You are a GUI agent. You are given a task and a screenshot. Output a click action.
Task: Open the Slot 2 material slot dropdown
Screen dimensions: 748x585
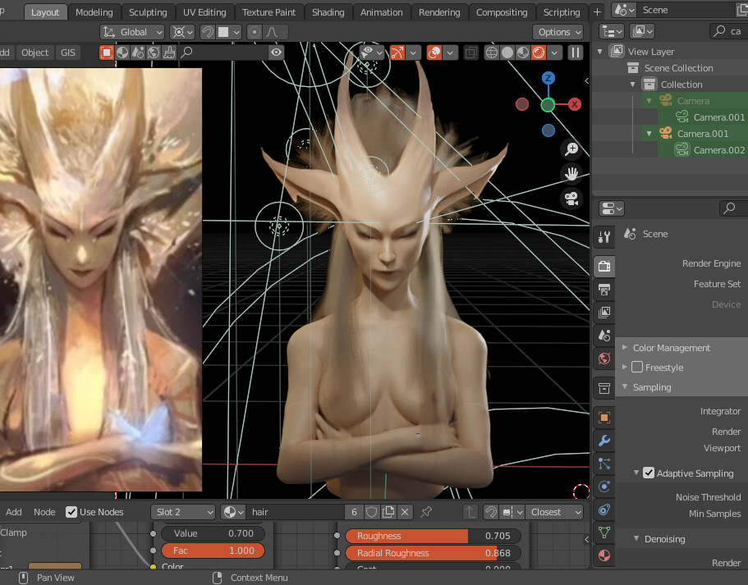183,512
